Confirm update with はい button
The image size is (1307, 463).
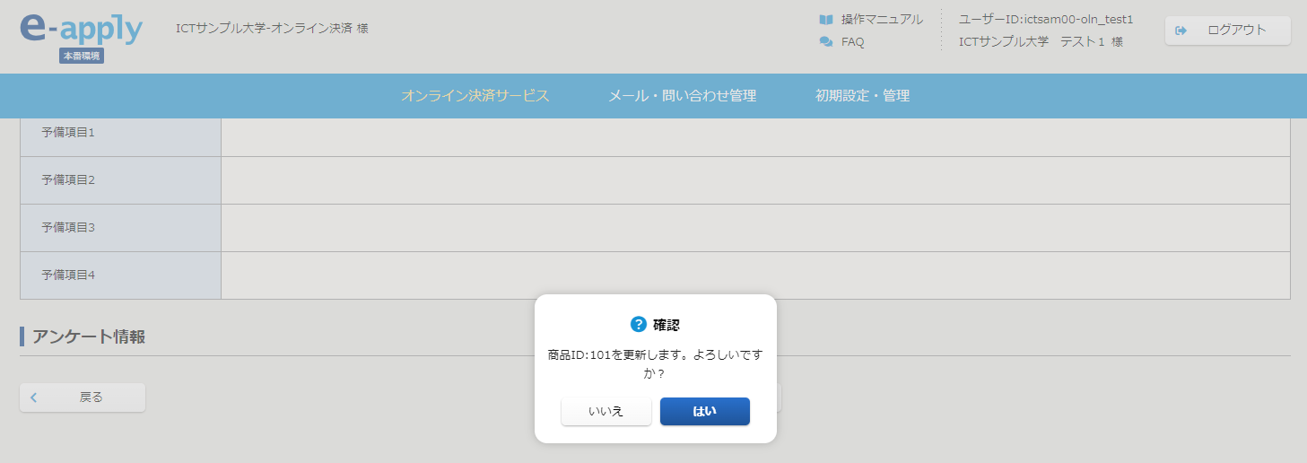pyautogui.click(x=704, y=412)
